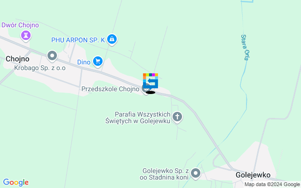Click the Dwór Chojno castle pin icon
This screenshot has width=301, height=188.
point(26,36)
